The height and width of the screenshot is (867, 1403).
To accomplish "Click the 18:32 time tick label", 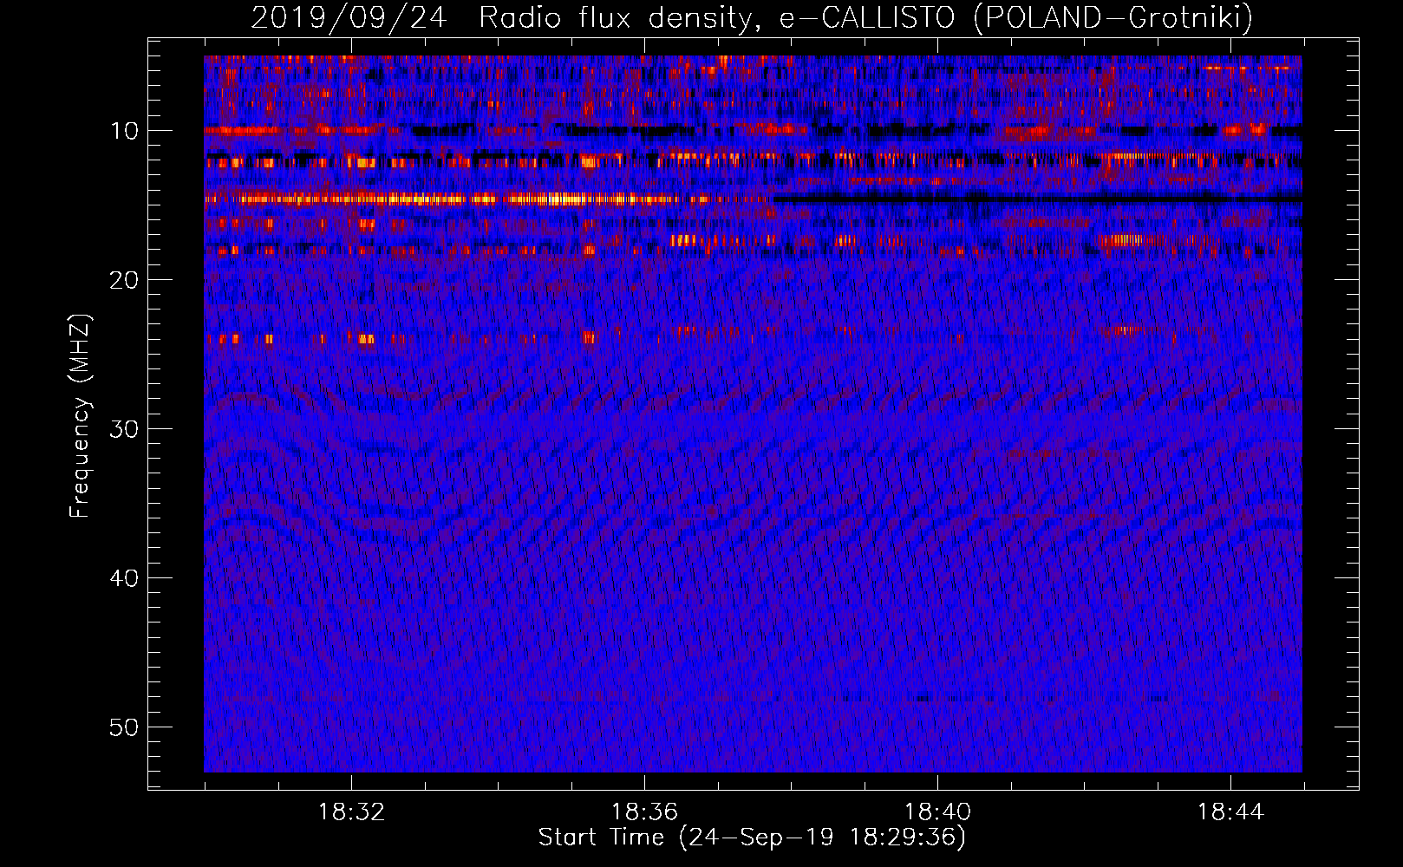I will coord(351,812).
